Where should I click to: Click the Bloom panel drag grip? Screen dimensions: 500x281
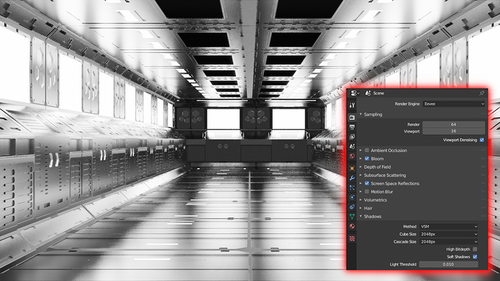point(483,159)
